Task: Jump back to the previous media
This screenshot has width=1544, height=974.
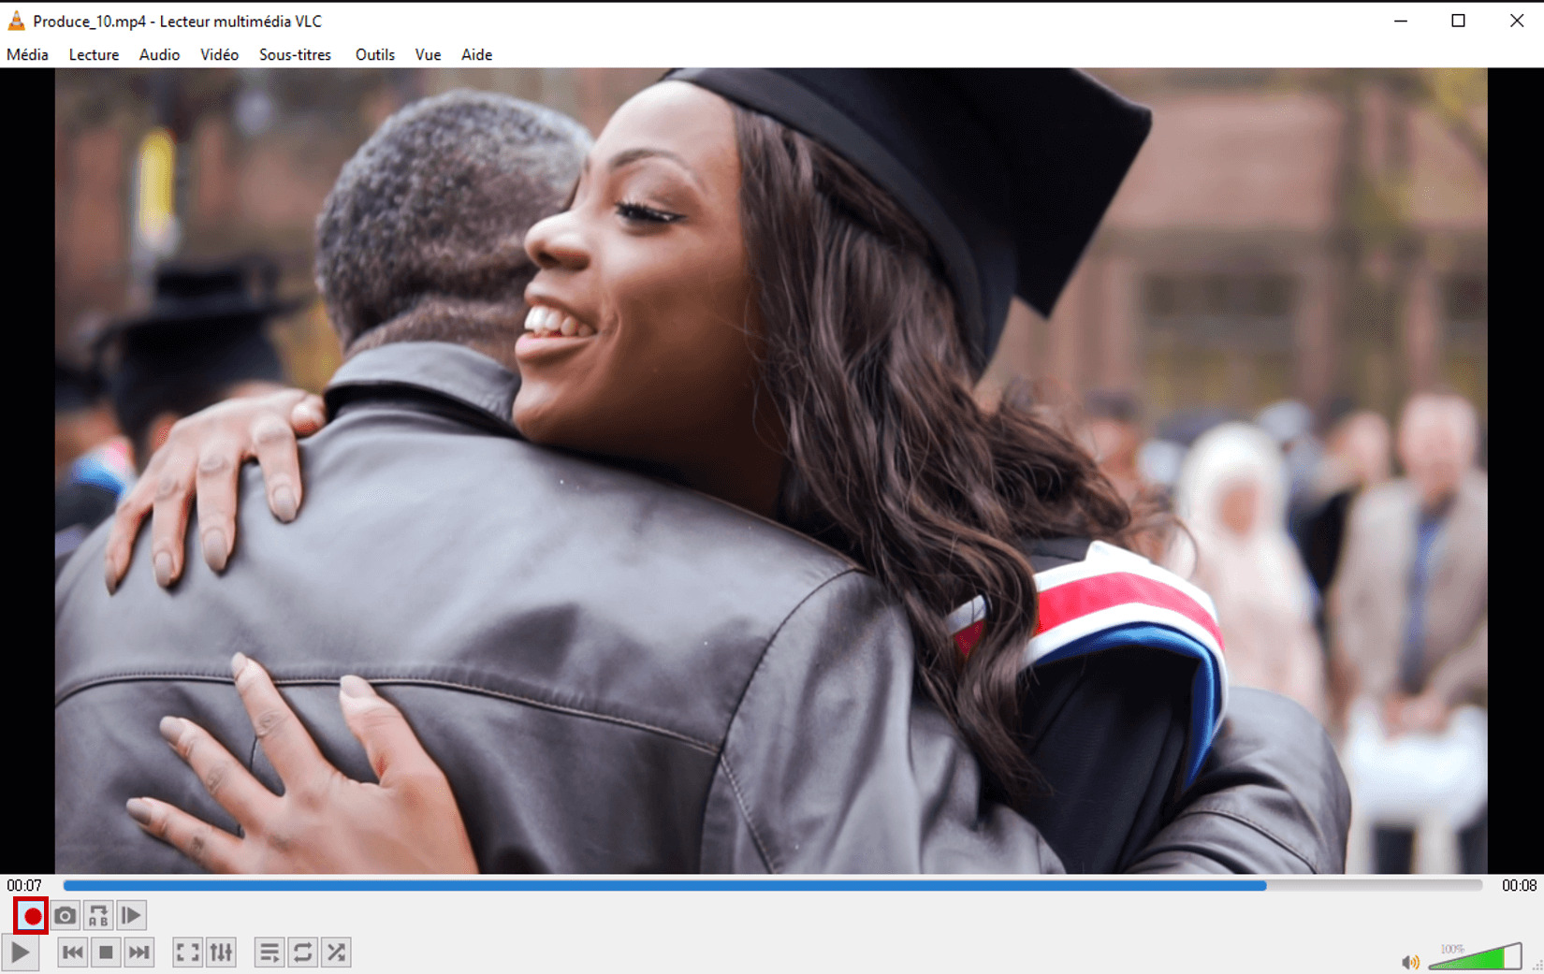Action: [72, 952]
